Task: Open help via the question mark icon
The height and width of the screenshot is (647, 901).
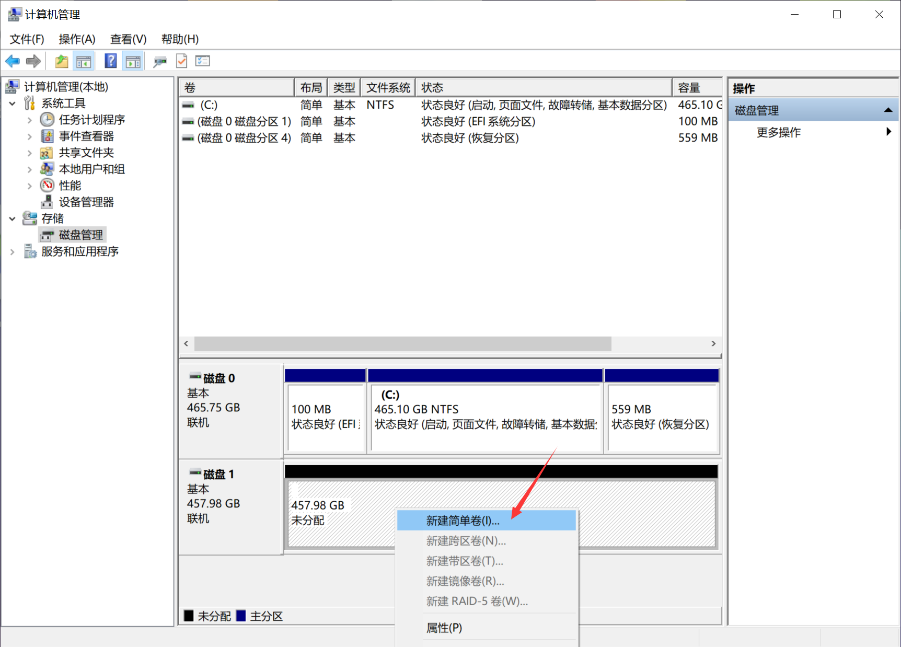Action: (x=111, y=61)
